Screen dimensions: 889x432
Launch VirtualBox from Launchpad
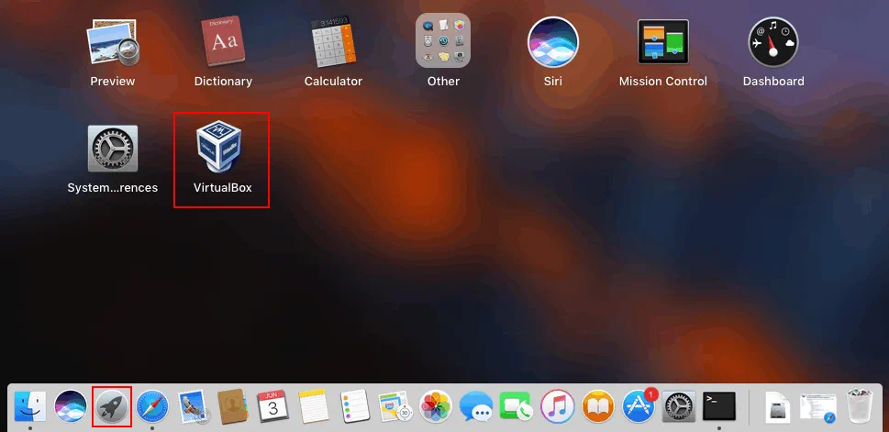[x=221, y=150]
